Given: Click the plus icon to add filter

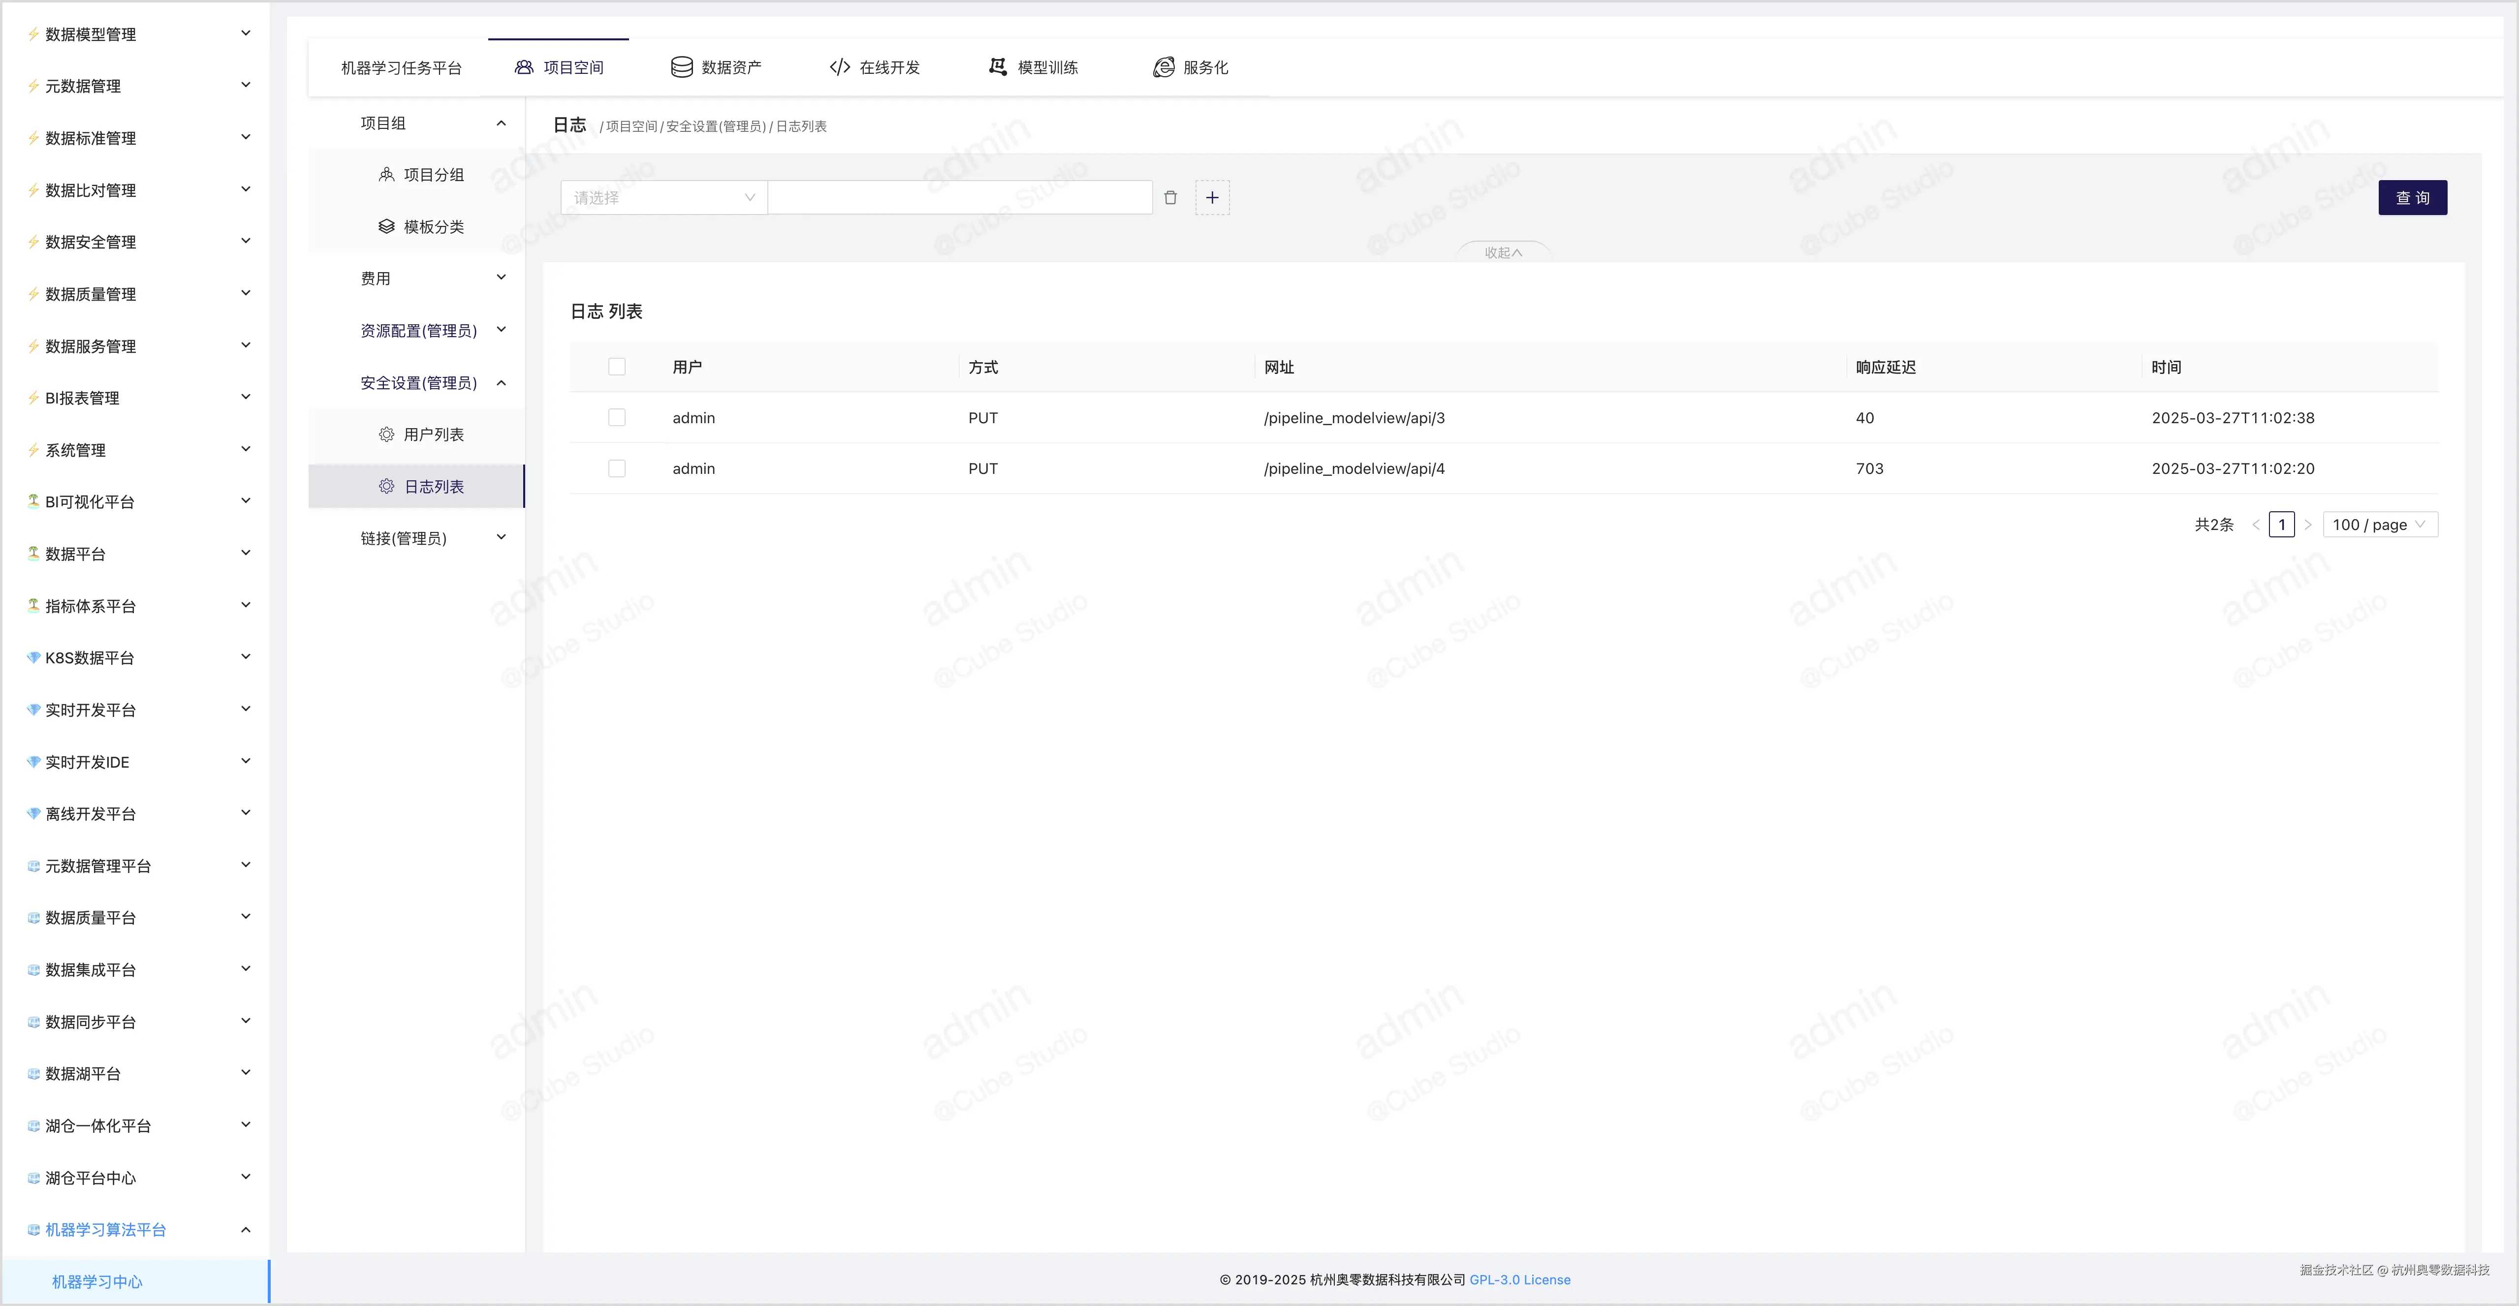Looking at the screenshot, I should coord(1212,197).
